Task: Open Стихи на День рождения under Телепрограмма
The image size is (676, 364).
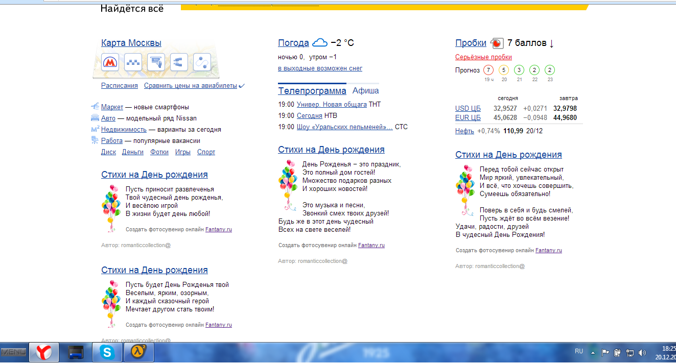Action: click(331, 150)
